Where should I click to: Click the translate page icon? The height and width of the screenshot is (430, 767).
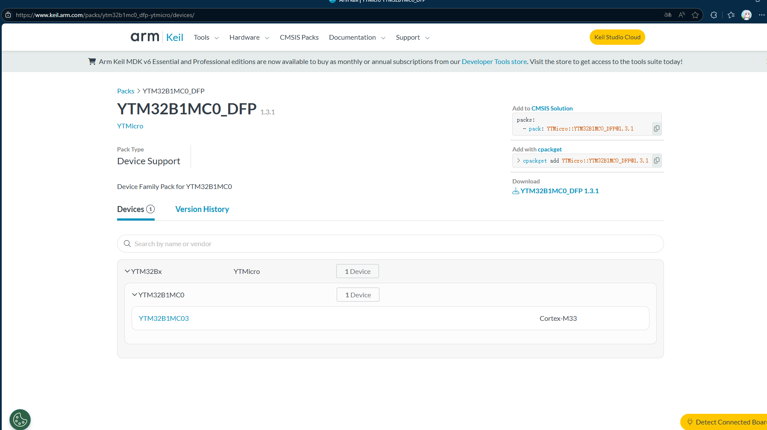pos(668,15)
